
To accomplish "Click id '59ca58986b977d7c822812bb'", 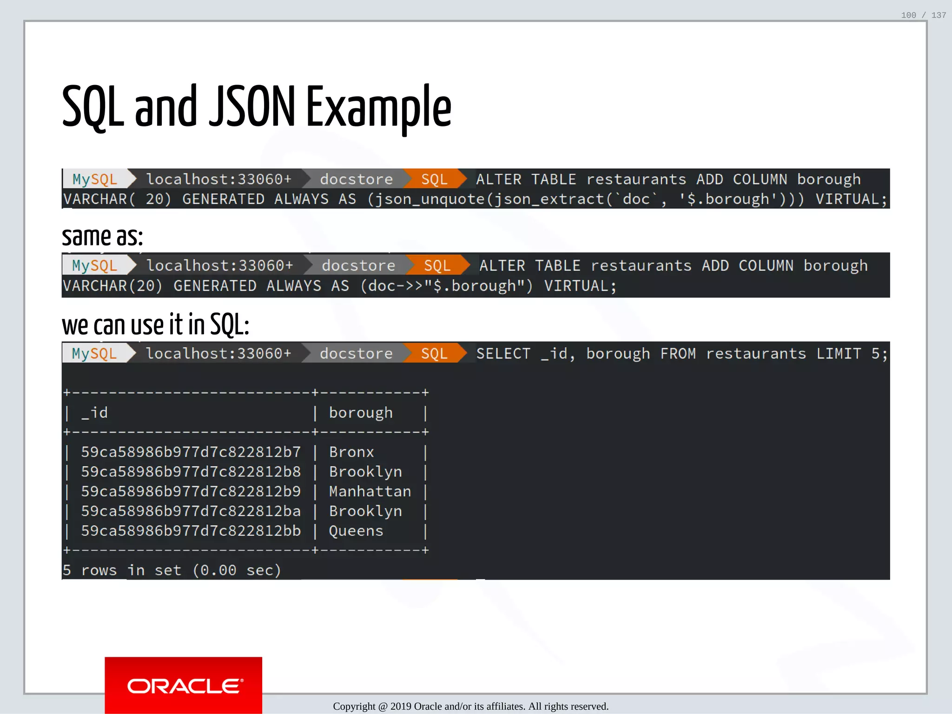I will (191, 531).
